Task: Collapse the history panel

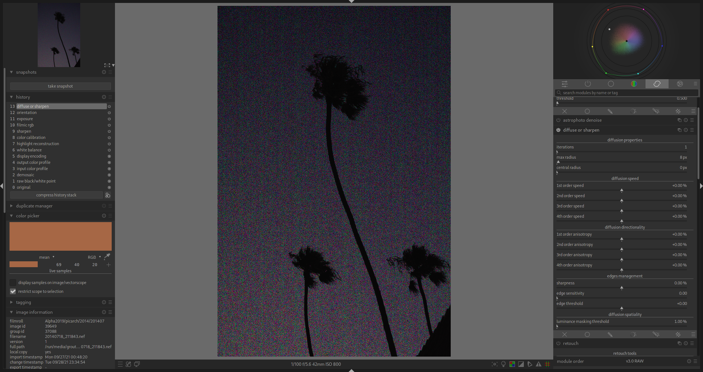Action: coord(11,97)
